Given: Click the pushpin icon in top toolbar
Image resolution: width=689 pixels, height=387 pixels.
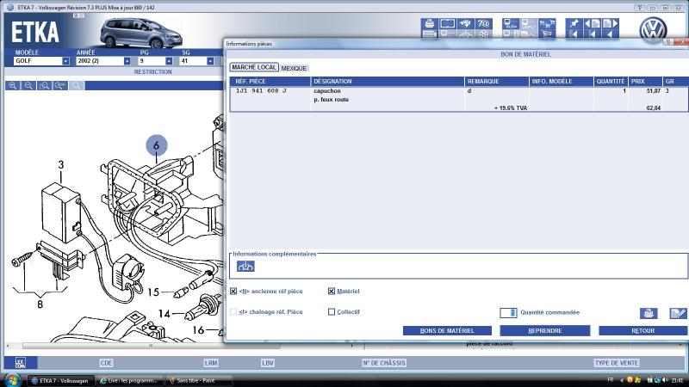Looking at the screenshot, I should [x=574, y=24].
